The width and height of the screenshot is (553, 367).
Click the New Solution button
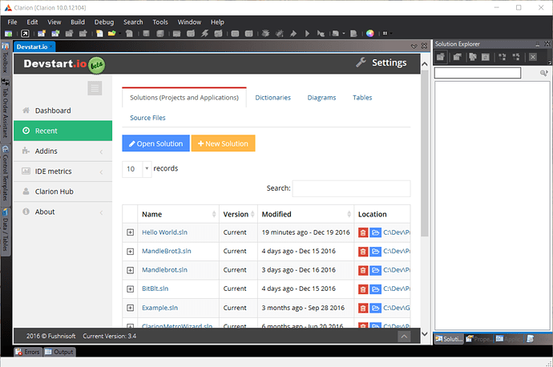224,143
